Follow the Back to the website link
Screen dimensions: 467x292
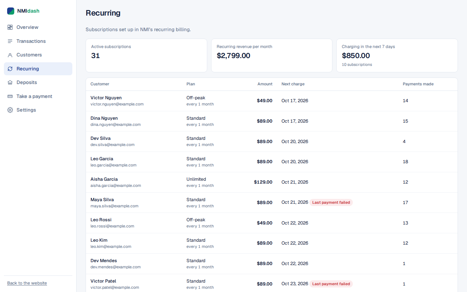(x=27, y=283)
